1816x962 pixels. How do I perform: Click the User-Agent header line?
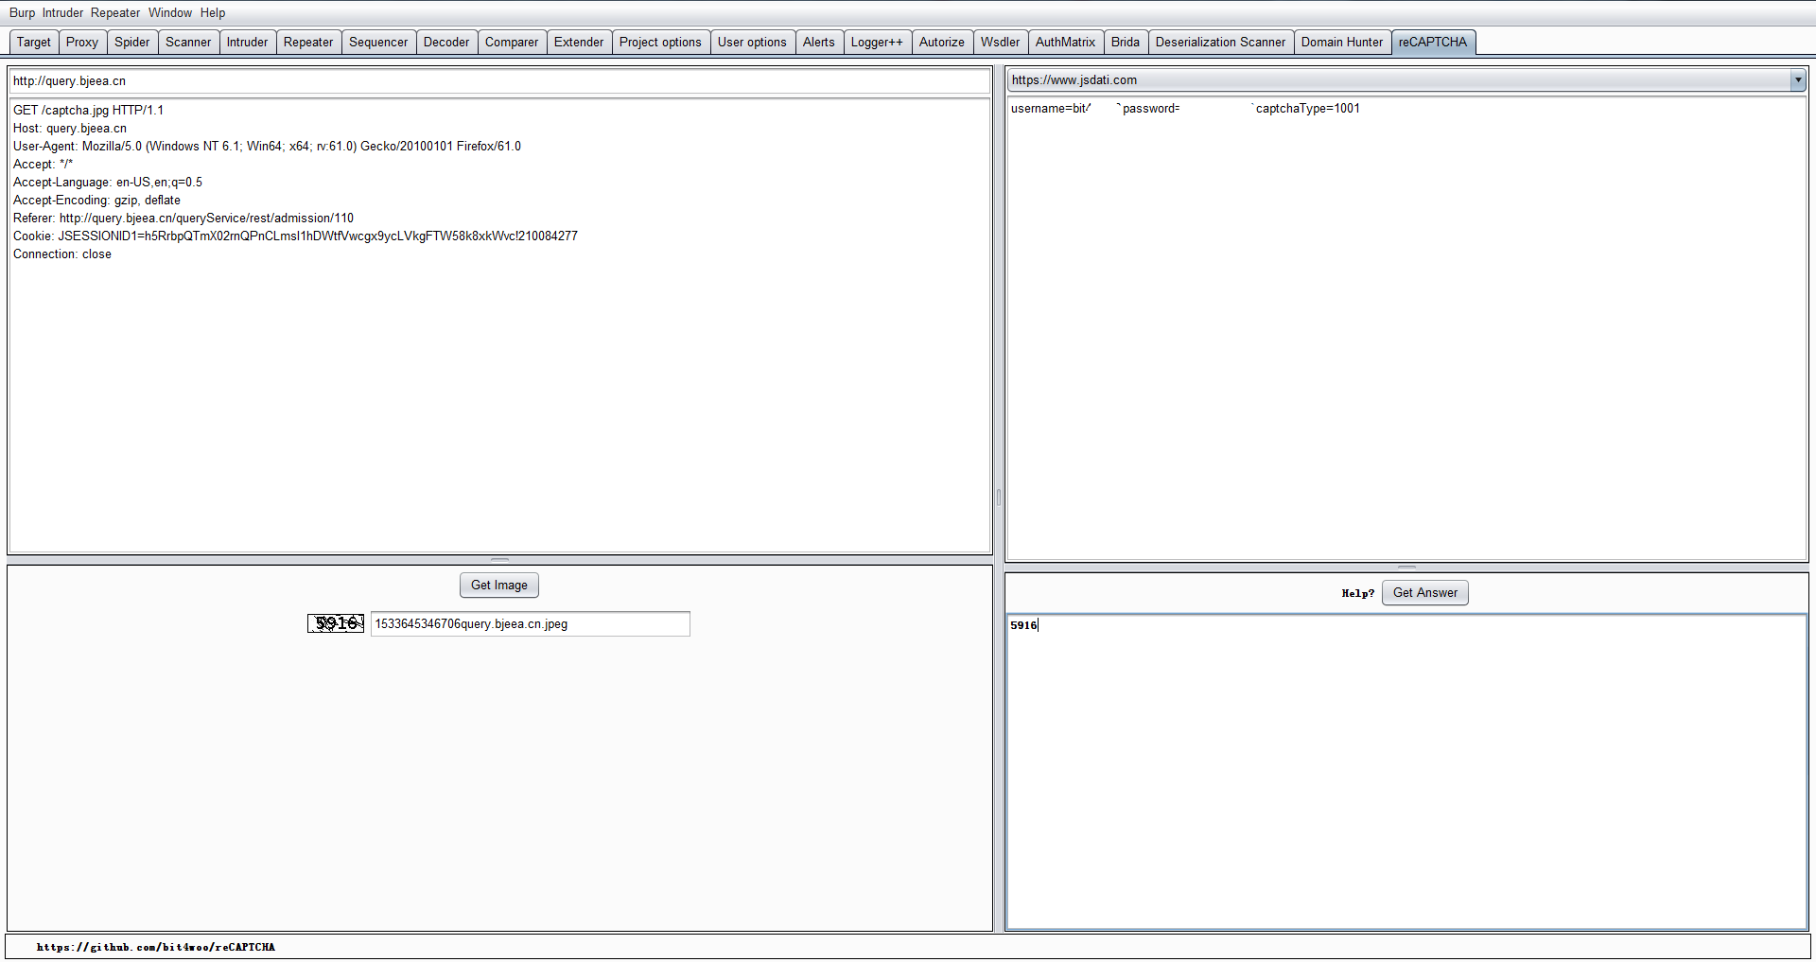coord(267,146)
